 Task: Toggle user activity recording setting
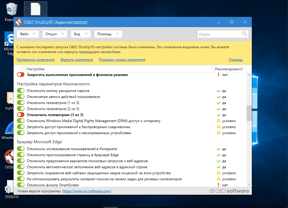21,96
